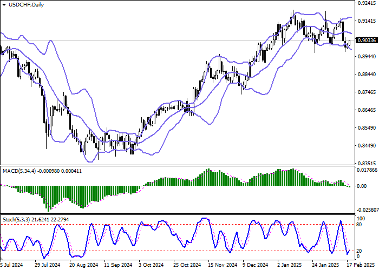Select the 15 Nov 2024 date marker

223,265
